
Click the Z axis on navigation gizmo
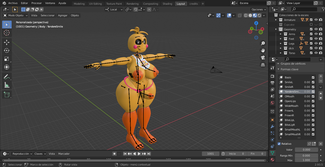click(x=256, y=23)
